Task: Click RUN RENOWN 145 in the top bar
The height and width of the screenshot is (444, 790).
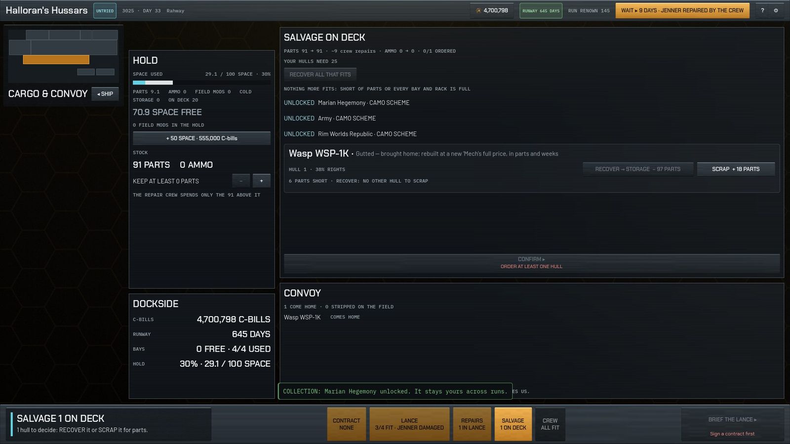Action: tap(589, 11)
